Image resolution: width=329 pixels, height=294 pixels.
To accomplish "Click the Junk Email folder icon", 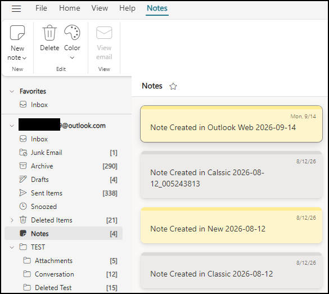I will point(23,153).
